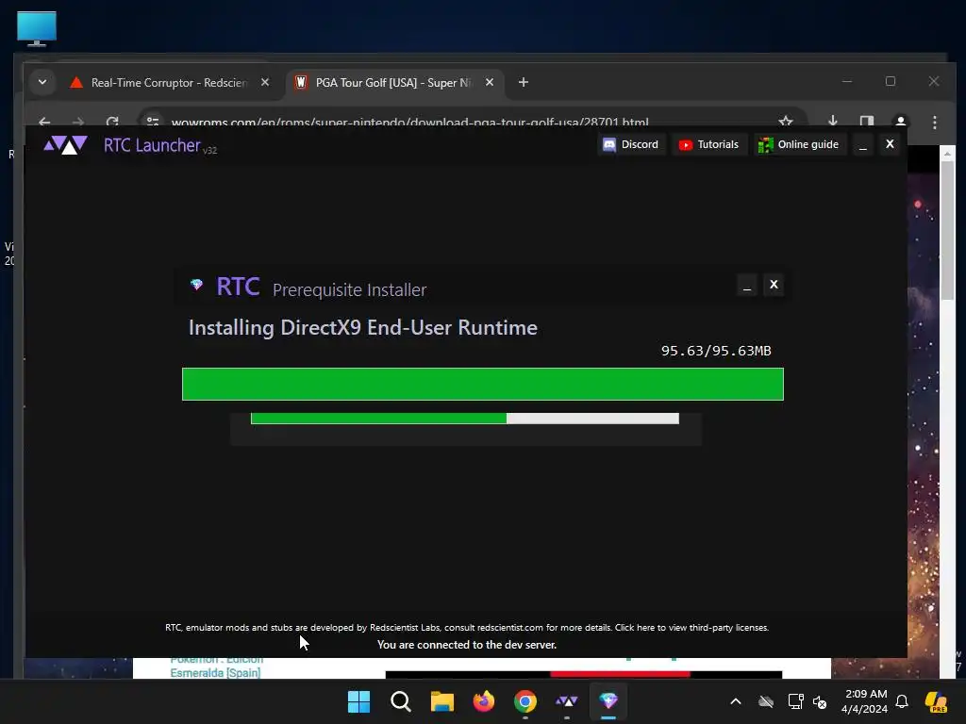
Task: Reload the wowroms page
Action: pyautogui.click(x=112, y=122)
